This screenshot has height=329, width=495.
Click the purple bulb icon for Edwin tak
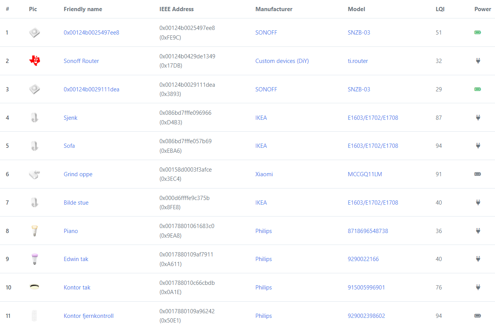coord(34,259)
